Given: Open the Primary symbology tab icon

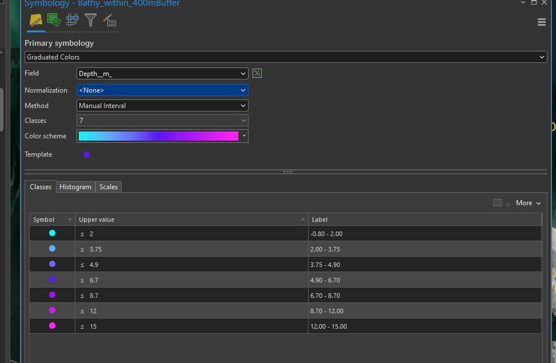Looking at the screenshot, I should [x=36, y=20].
